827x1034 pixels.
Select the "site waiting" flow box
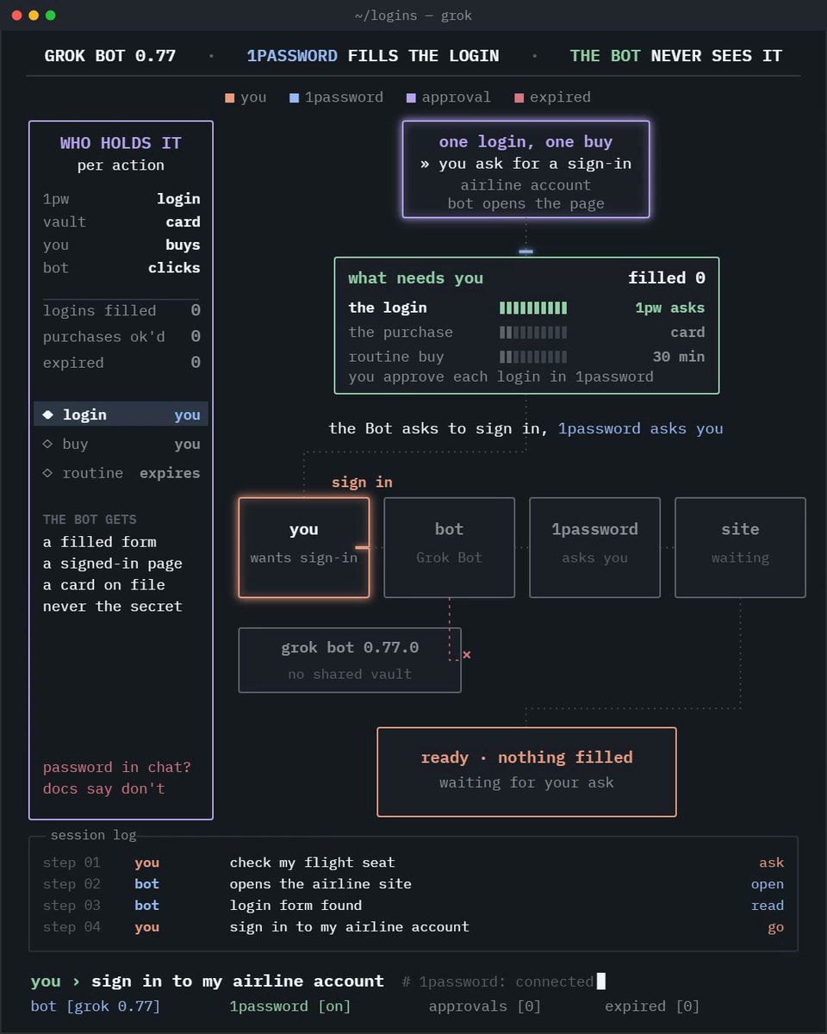[x=740, y=547]
